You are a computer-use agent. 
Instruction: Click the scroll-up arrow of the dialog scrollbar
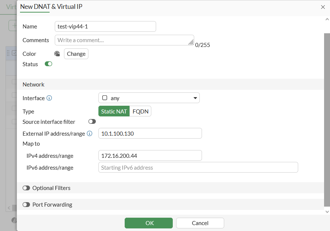327,20
